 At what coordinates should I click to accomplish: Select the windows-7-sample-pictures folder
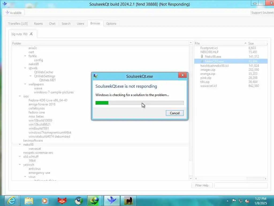pos(54,92)
